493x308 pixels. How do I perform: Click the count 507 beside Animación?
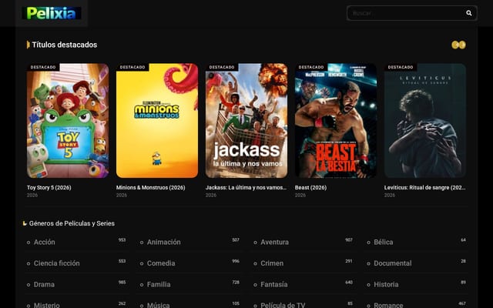point(236,239)
